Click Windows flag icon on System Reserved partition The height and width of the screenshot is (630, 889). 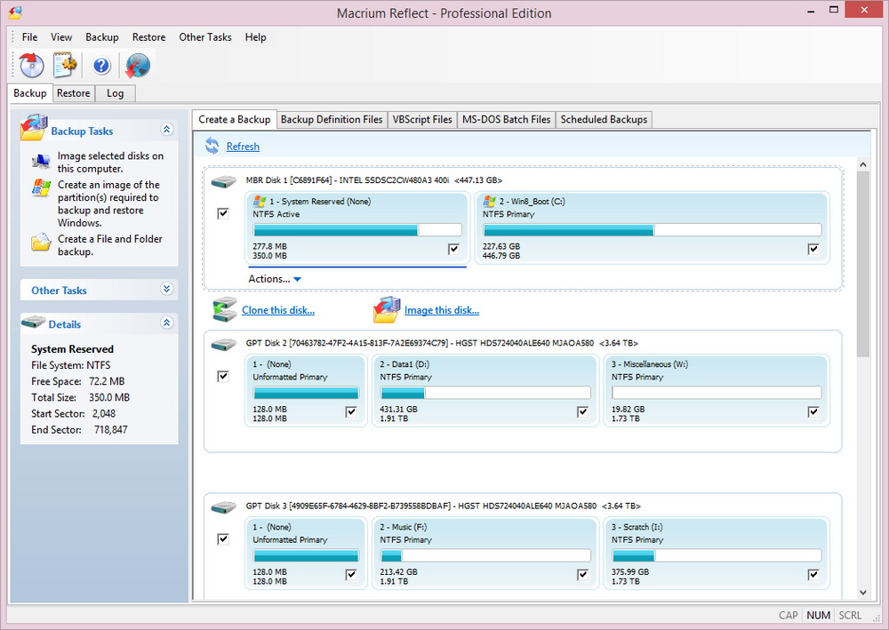pyautogui.click(x=260, y=201)
